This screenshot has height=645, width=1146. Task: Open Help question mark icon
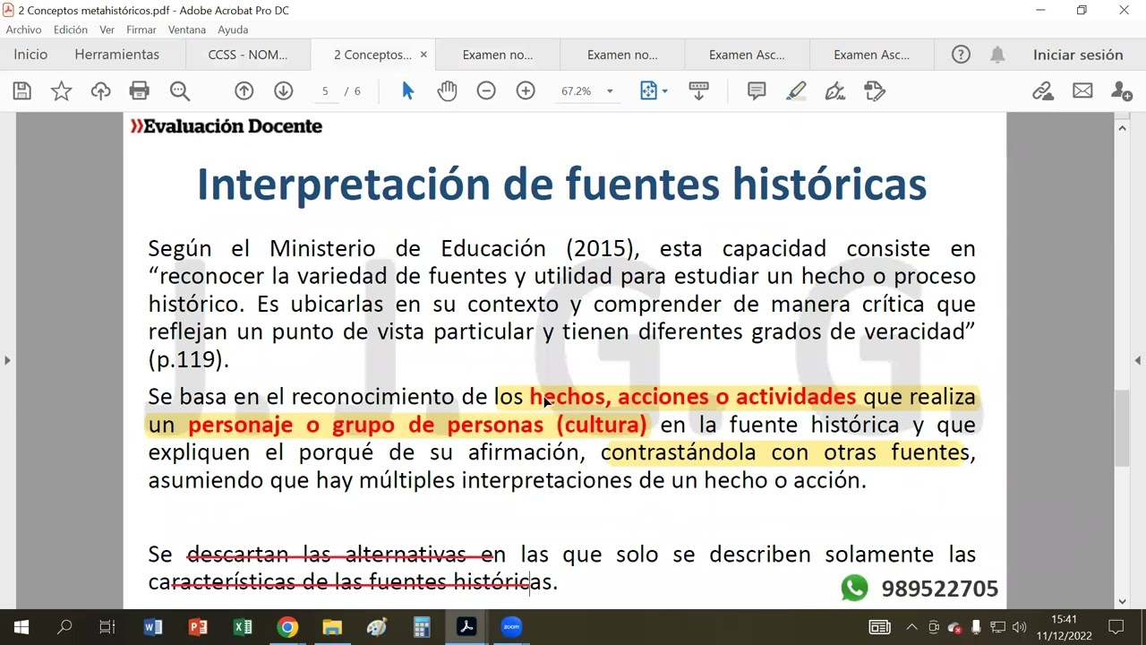point(961,55)
